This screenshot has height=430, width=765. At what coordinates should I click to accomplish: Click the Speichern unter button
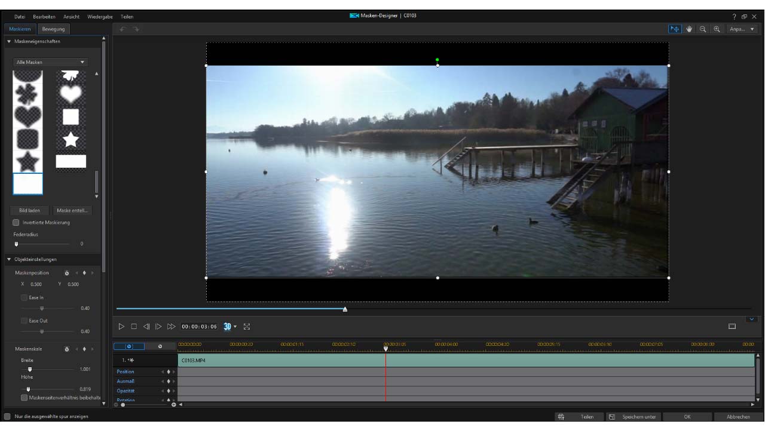634,417
